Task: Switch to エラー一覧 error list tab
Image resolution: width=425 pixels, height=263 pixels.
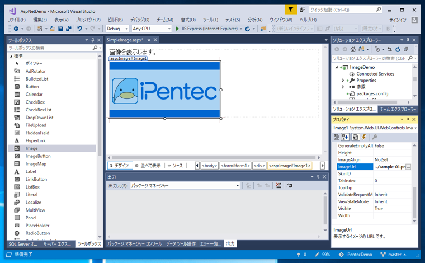Action: pos(211,244)
